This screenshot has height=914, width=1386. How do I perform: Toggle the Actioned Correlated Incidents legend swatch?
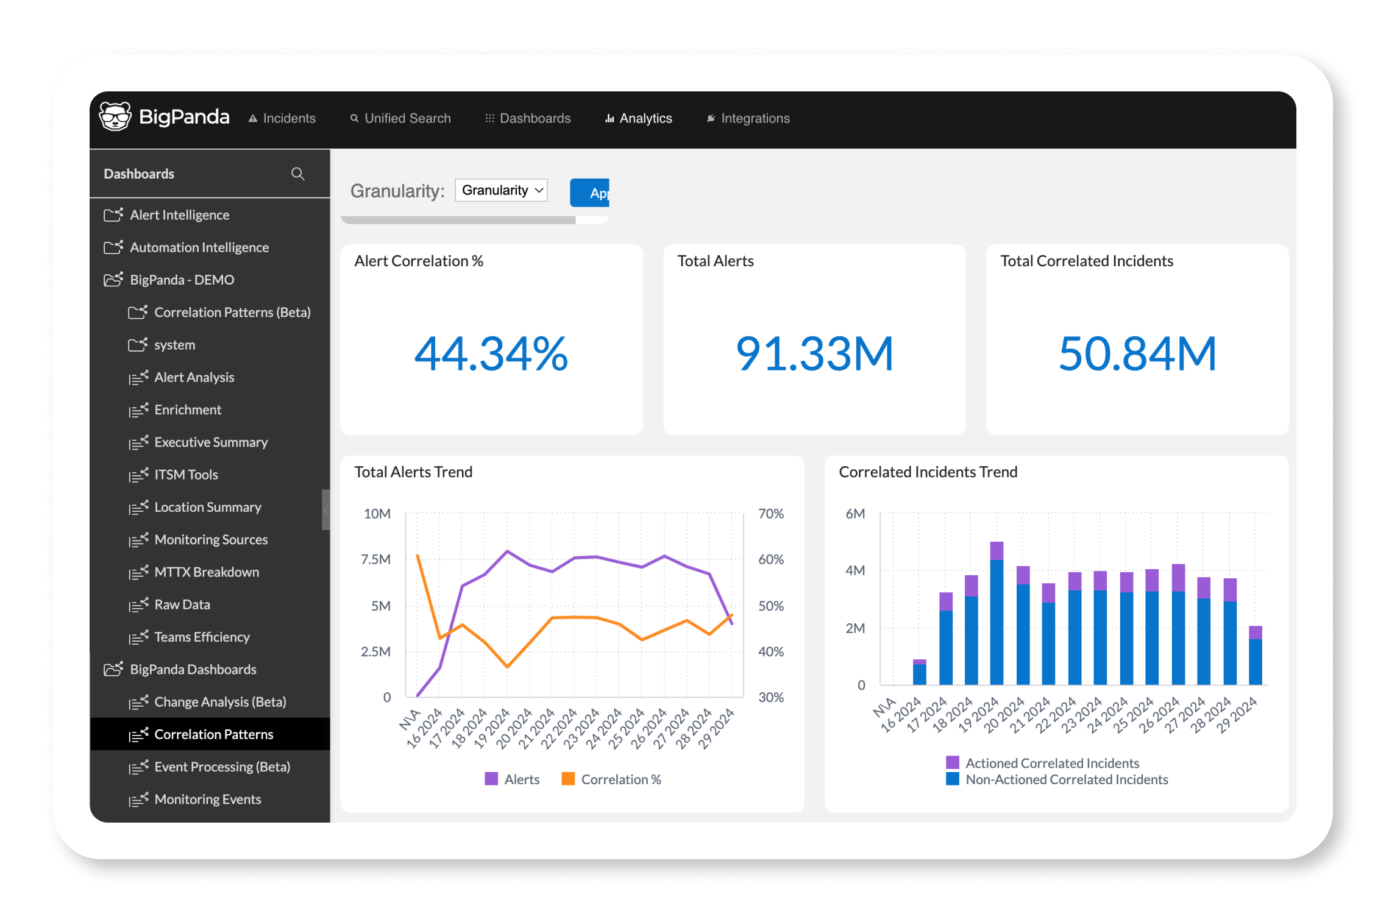point(953,762)
